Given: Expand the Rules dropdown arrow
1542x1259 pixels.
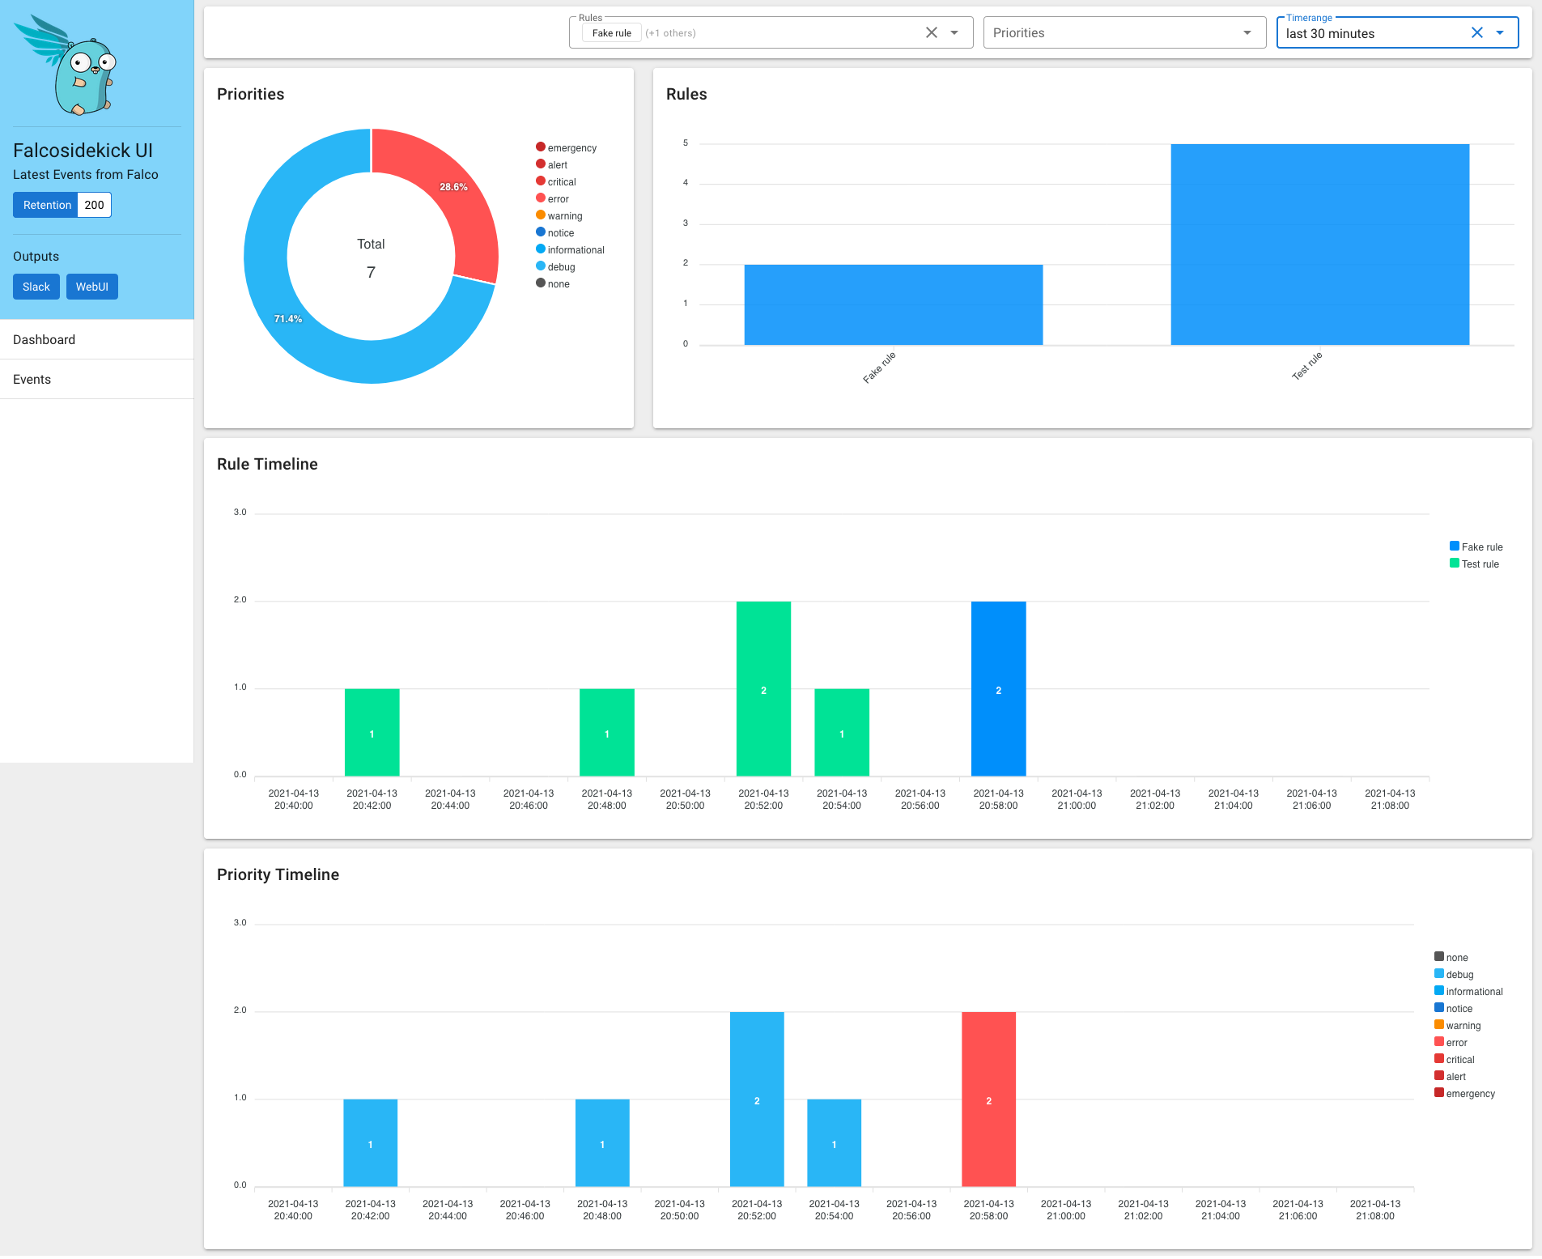Looking at the screenshot, I should pos(954,32).
